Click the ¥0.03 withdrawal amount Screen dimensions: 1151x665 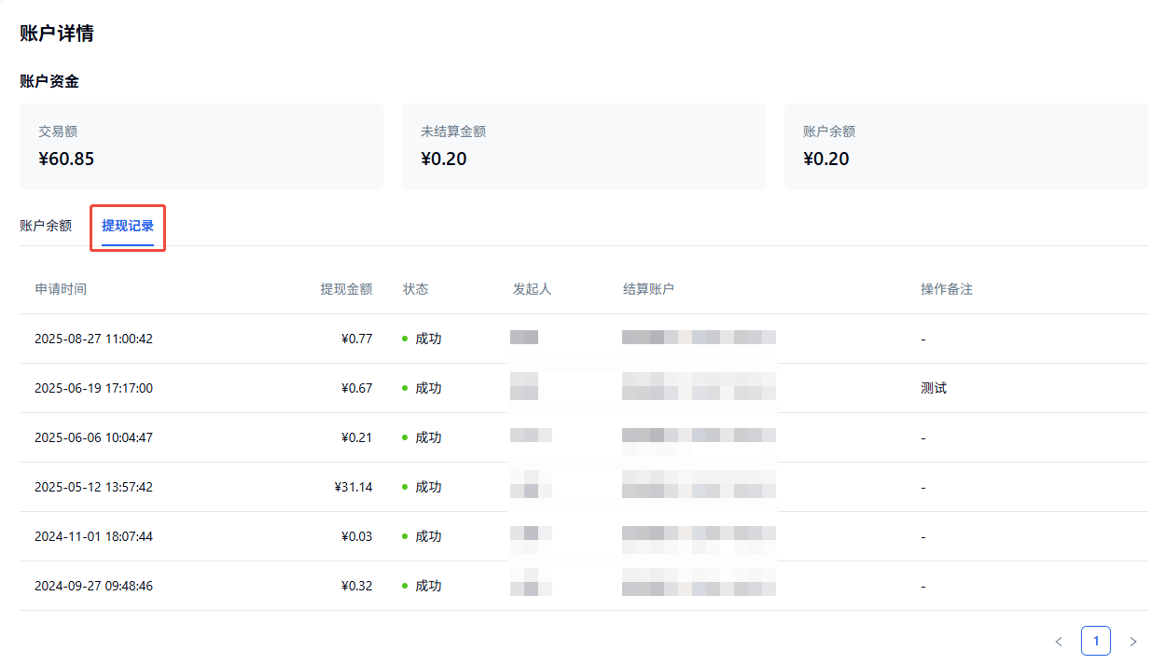pos(357,536)
